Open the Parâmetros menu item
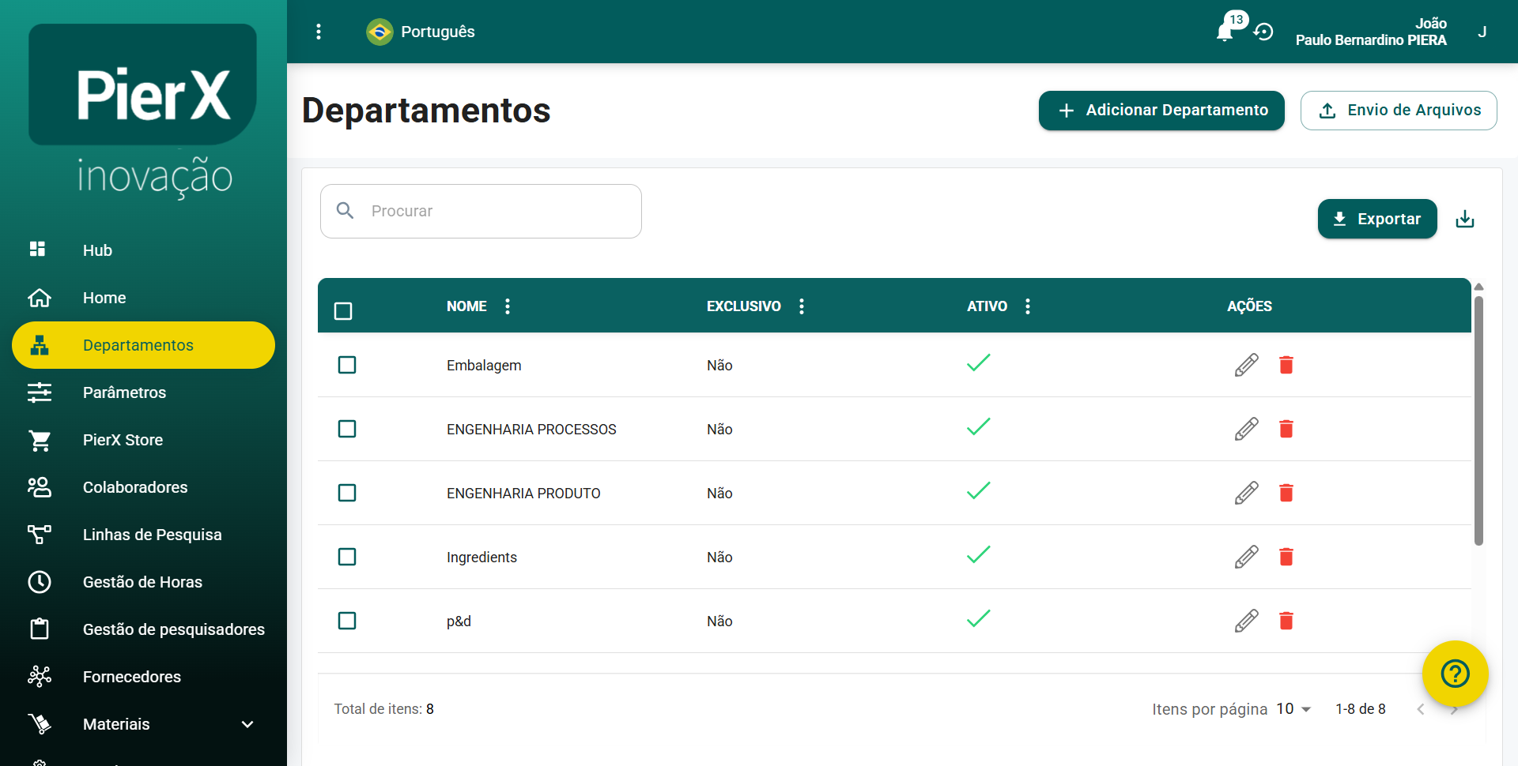1518x766 pixels. point(124,392)
